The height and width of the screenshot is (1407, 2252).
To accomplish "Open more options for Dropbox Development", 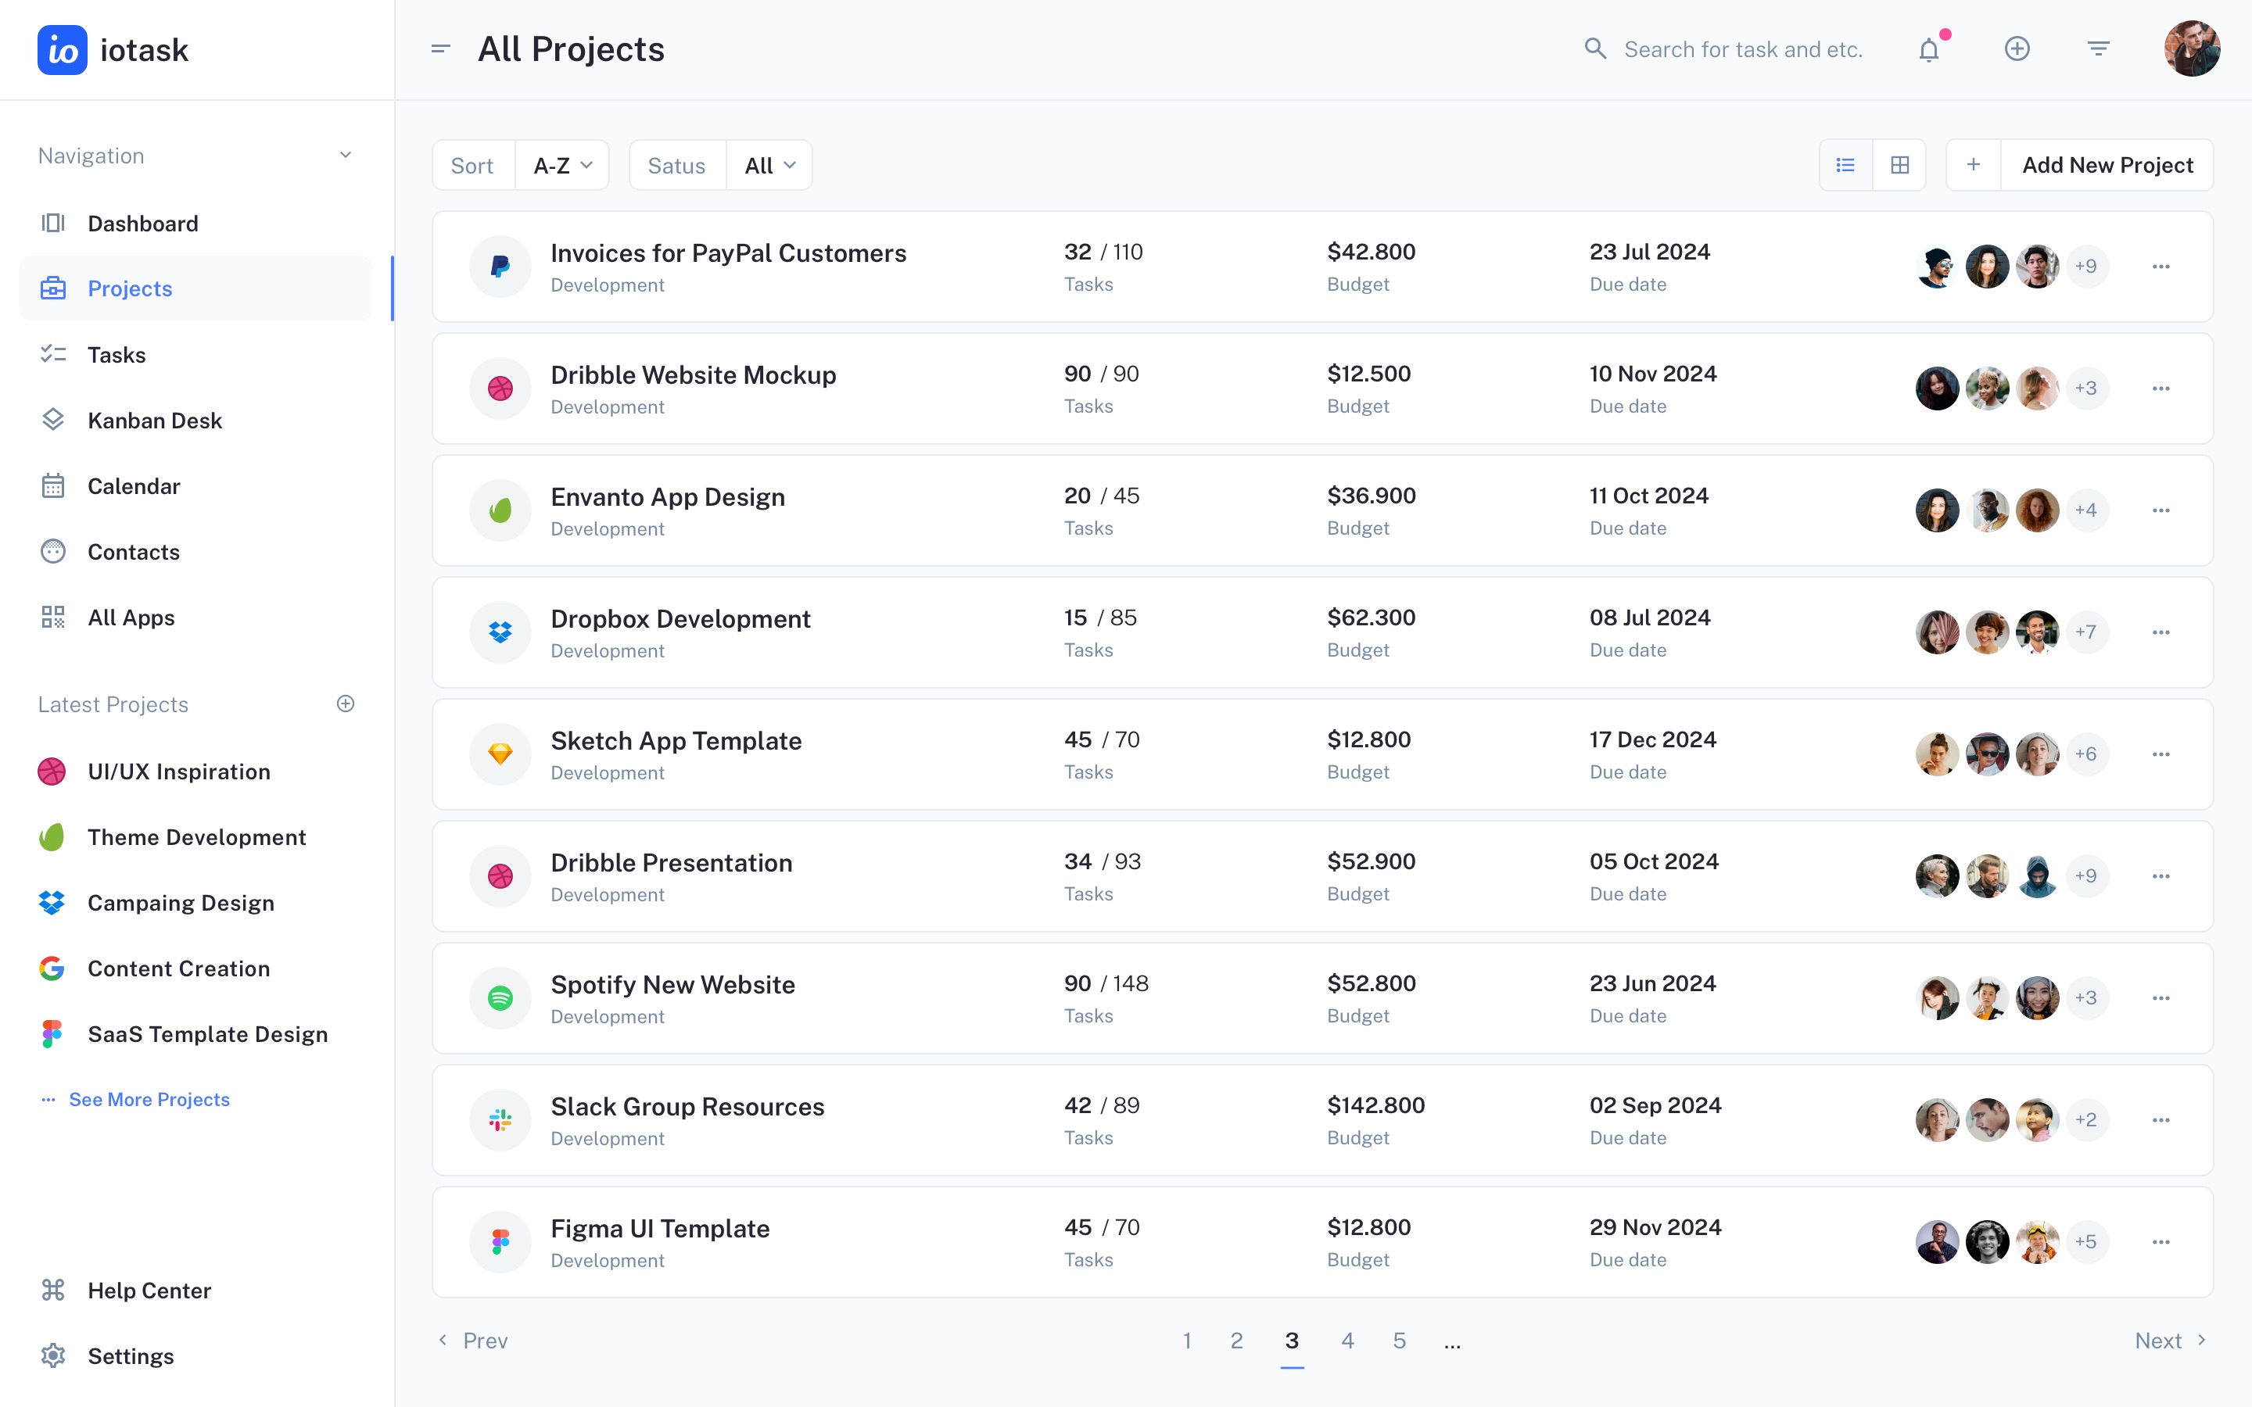I will pyautogui.click(x=2161, y=633).
